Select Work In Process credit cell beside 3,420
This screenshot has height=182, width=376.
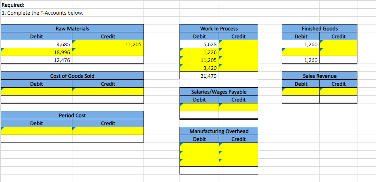coord(238,68)
